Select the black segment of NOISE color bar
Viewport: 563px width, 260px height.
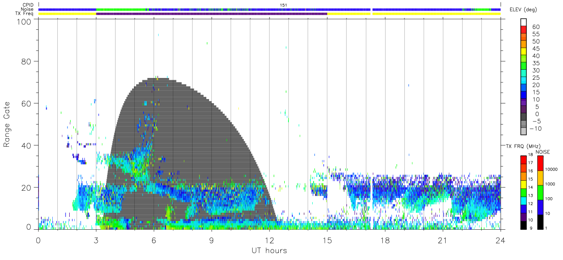click(540, 222)
